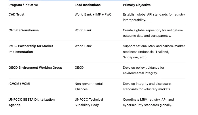This screenshot has height=115, width=198.
Task: Click the "Program / Initiative" column header
Action: [x=23, y=5]
